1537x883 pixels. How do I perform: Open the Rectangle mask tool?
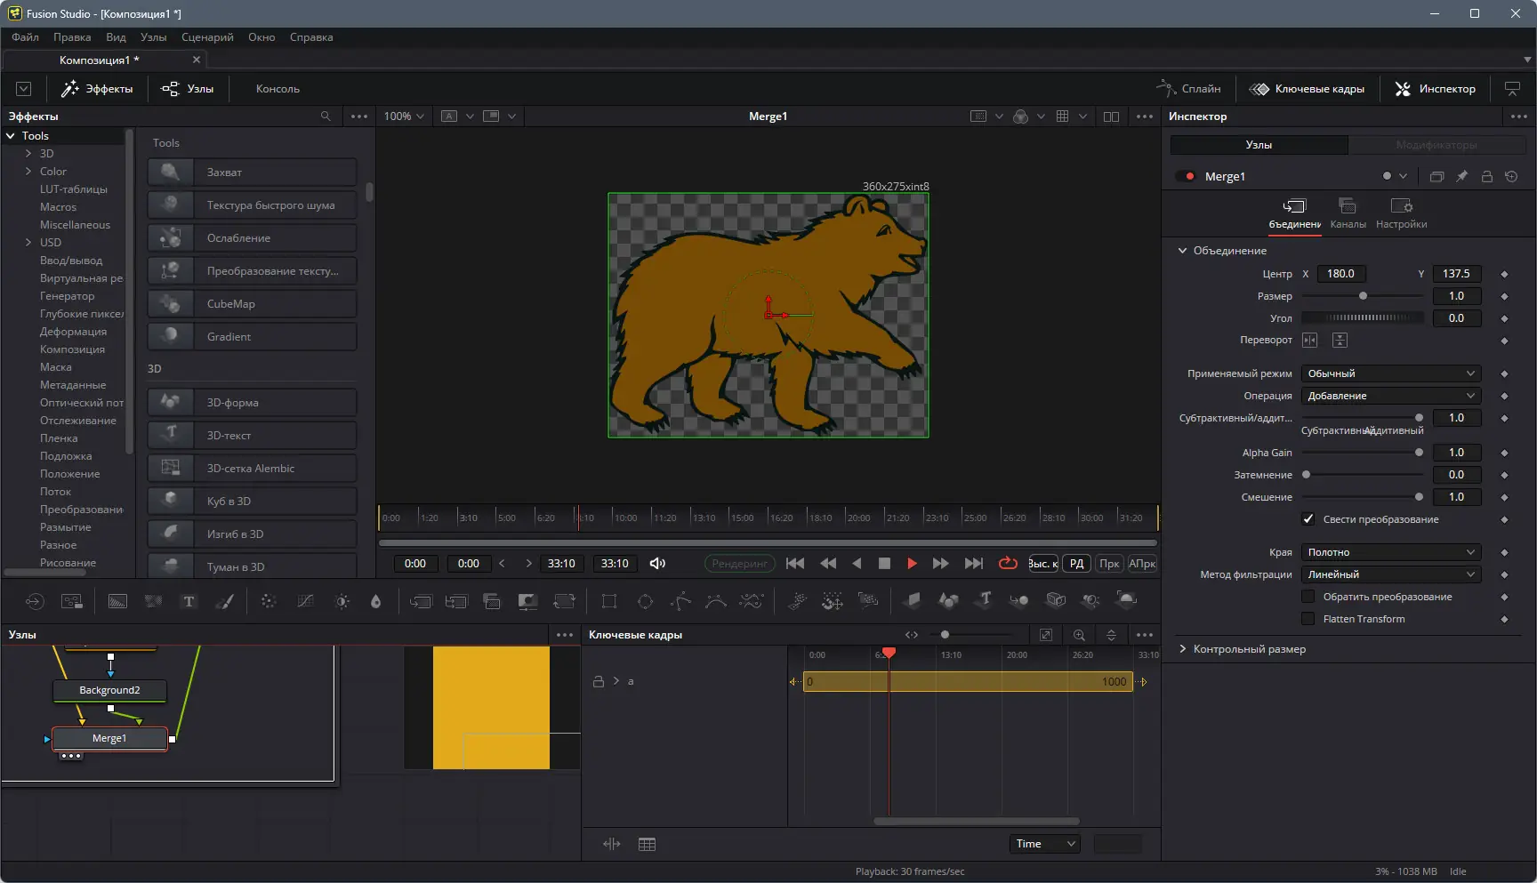pos(609,601)
